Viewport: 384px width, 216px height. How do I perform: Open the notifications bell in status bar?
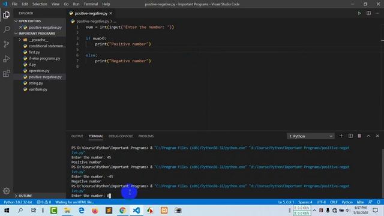point(379,202)
